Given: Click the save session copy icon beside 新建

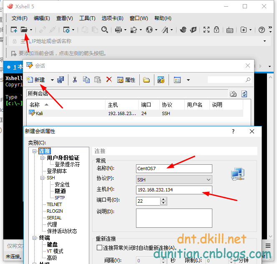Looking at the screenshot, I should tap(60, 80).
